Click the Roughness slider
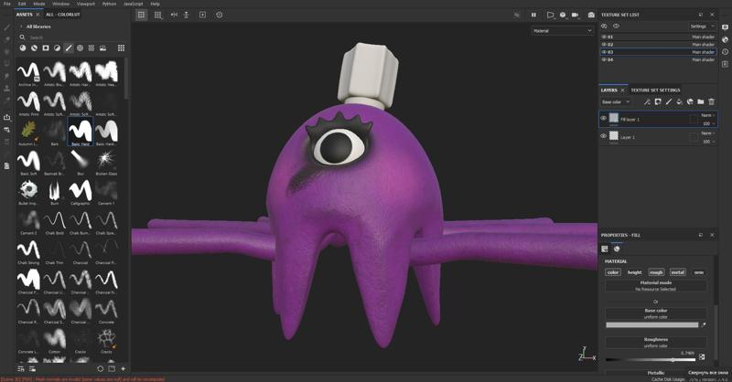The image size is (732, 382). pyautogui.click(x=650, y=358)
